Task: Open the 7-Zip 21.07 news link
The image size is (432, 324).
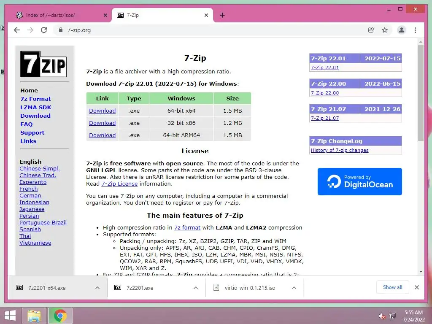Action: tap(325, 118)
